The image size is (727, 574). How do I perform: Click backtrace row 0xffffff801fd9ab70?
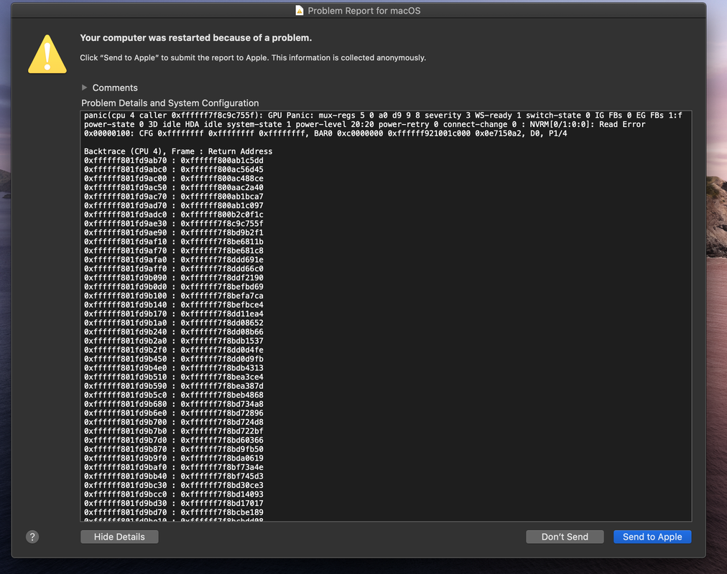(x=173, y=160)
